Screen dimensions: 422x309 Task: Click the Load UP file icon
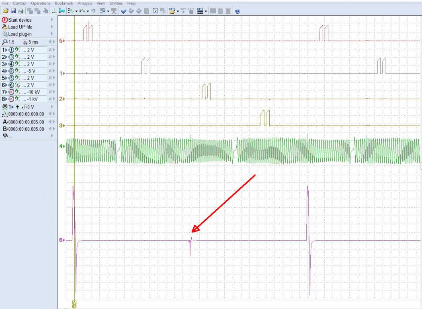(x=4, y=27)
